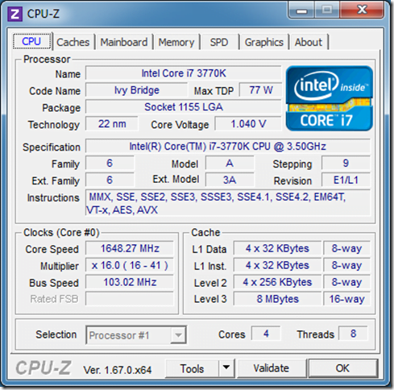
Task: Click the Threads count 8
Action: point(353,334)
